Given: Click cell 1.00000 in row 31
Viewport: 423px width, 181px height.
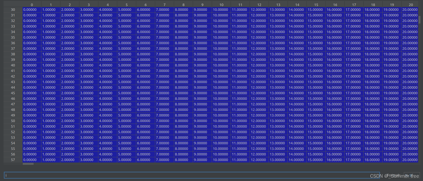Looking at the screenshot, I should [51, 15].
